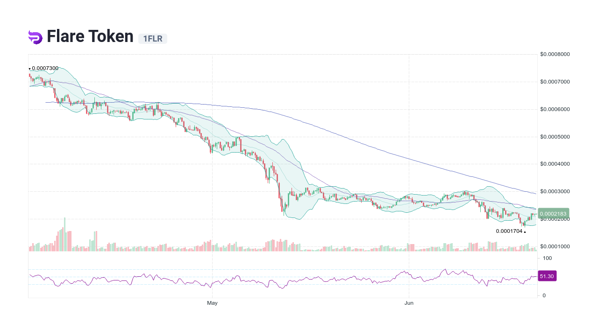598x336 pixels.
Task: Click the 100 label on RSI axis
Action: [x=548, y=258]
